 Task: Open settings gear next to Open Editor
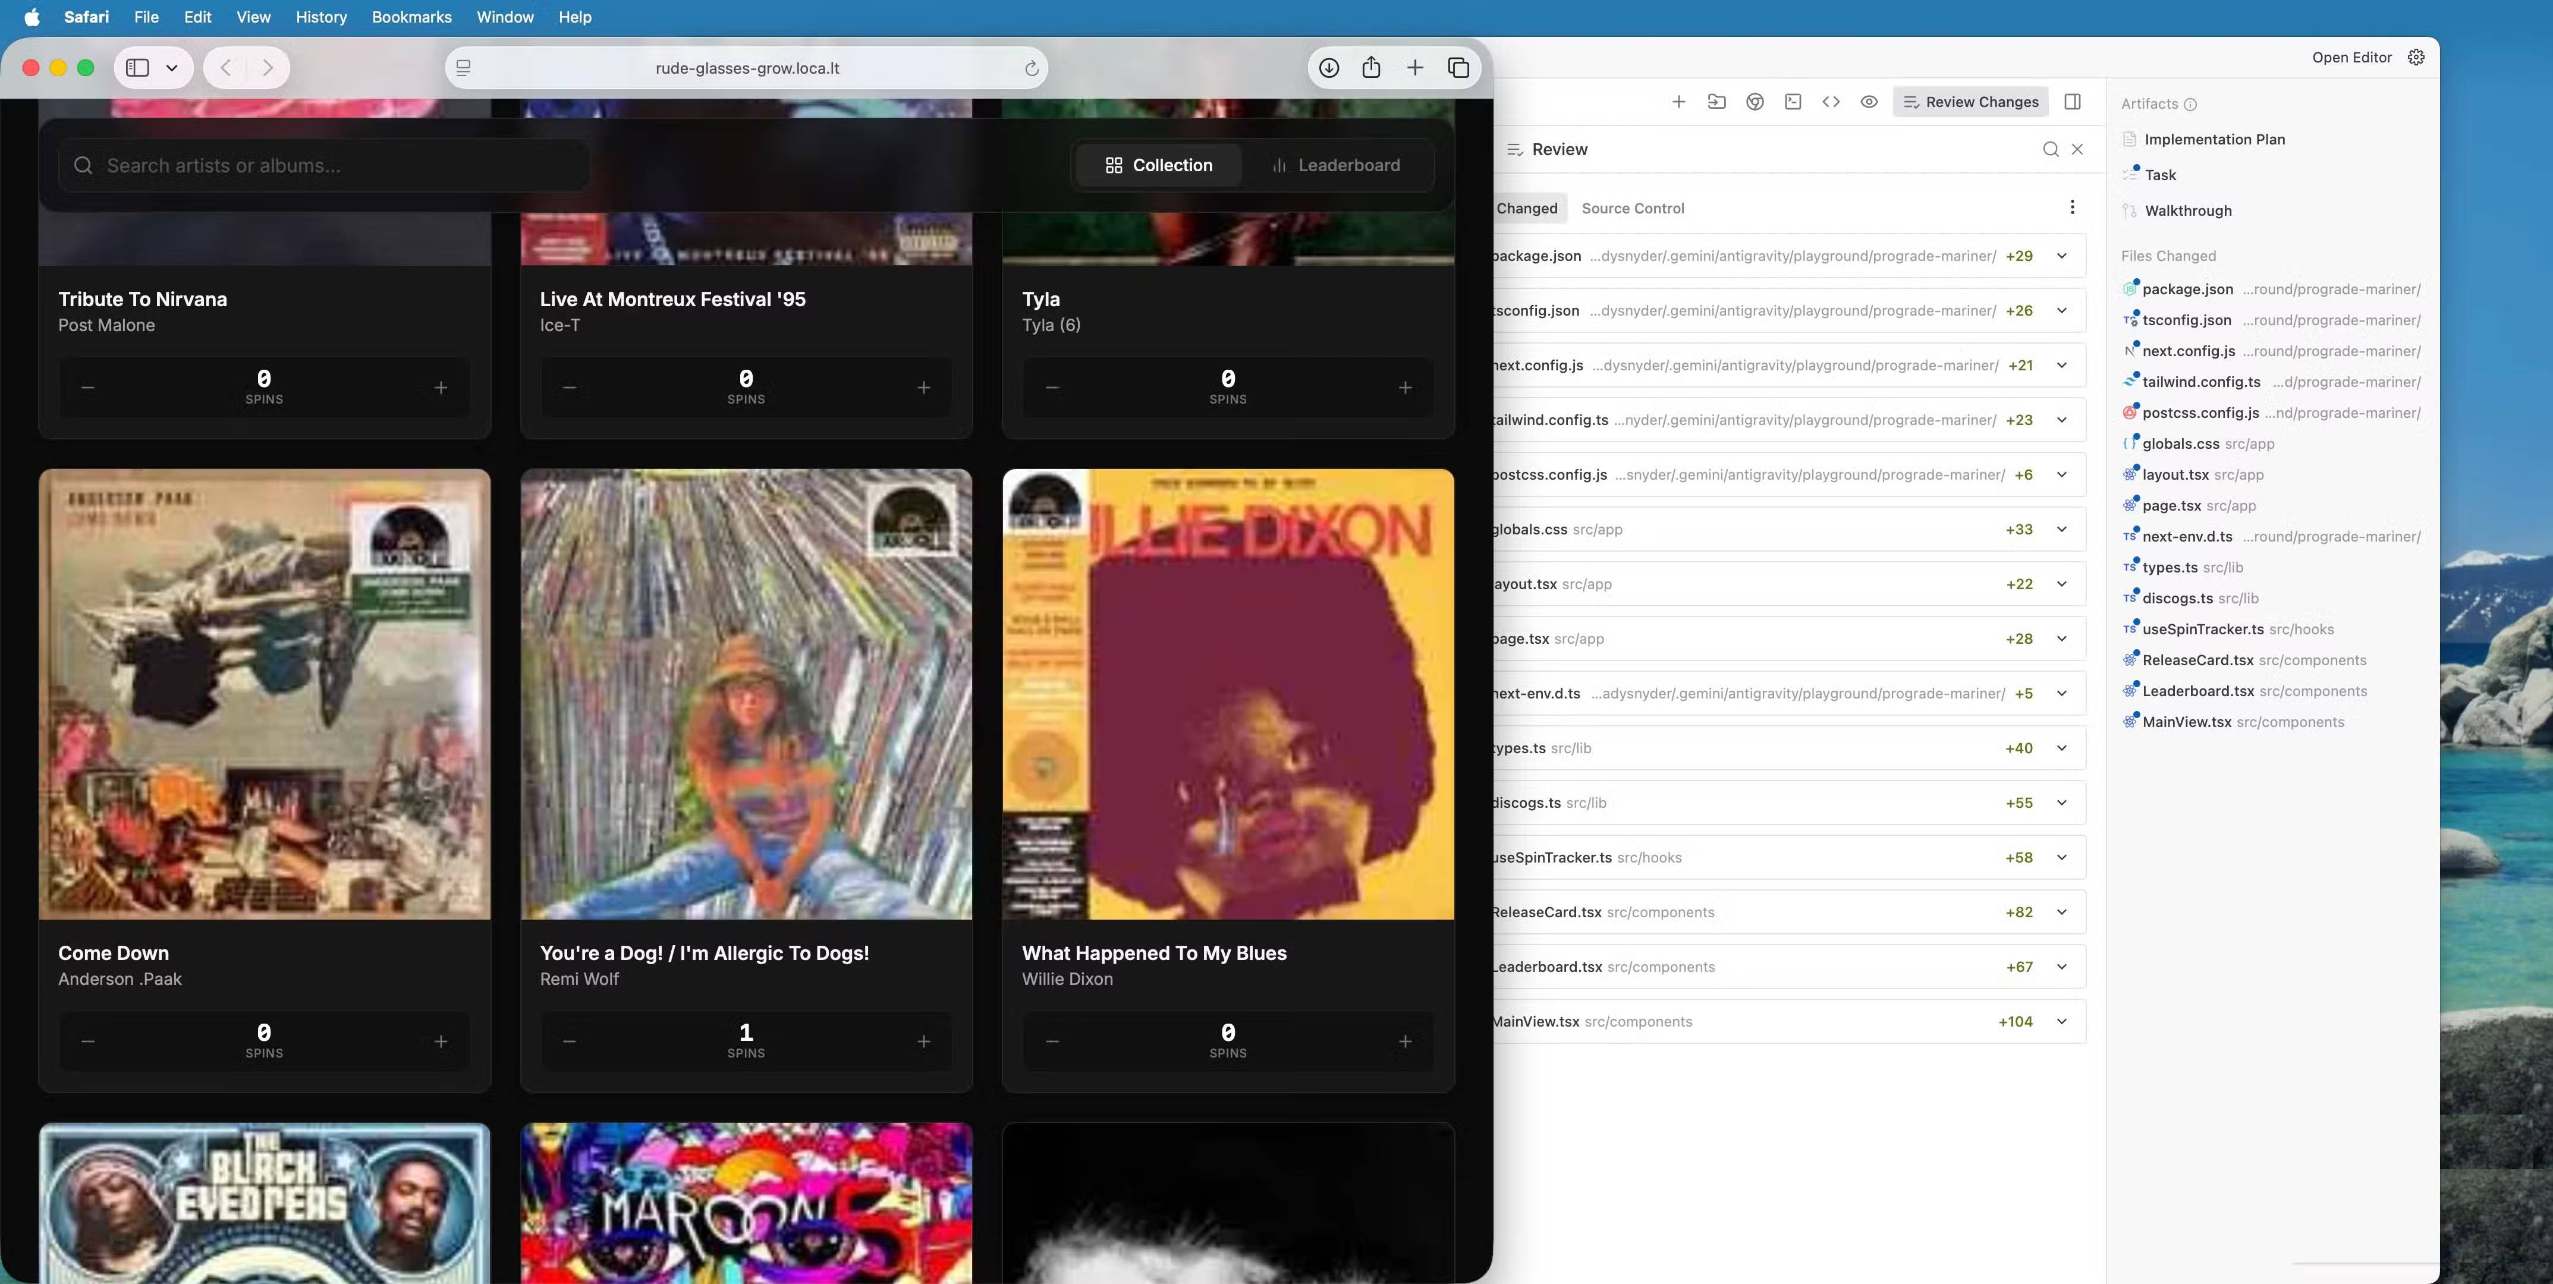coord(2416,58)
